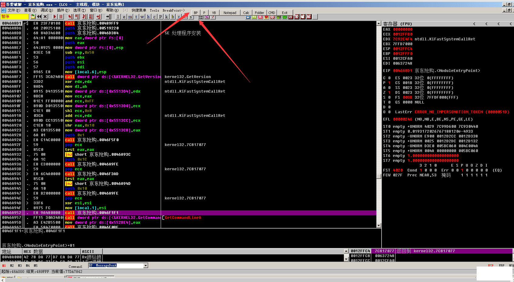Screen dimensions: 514x282
Task: Click the Step Over toolbar icon
Action: (77, 17)
